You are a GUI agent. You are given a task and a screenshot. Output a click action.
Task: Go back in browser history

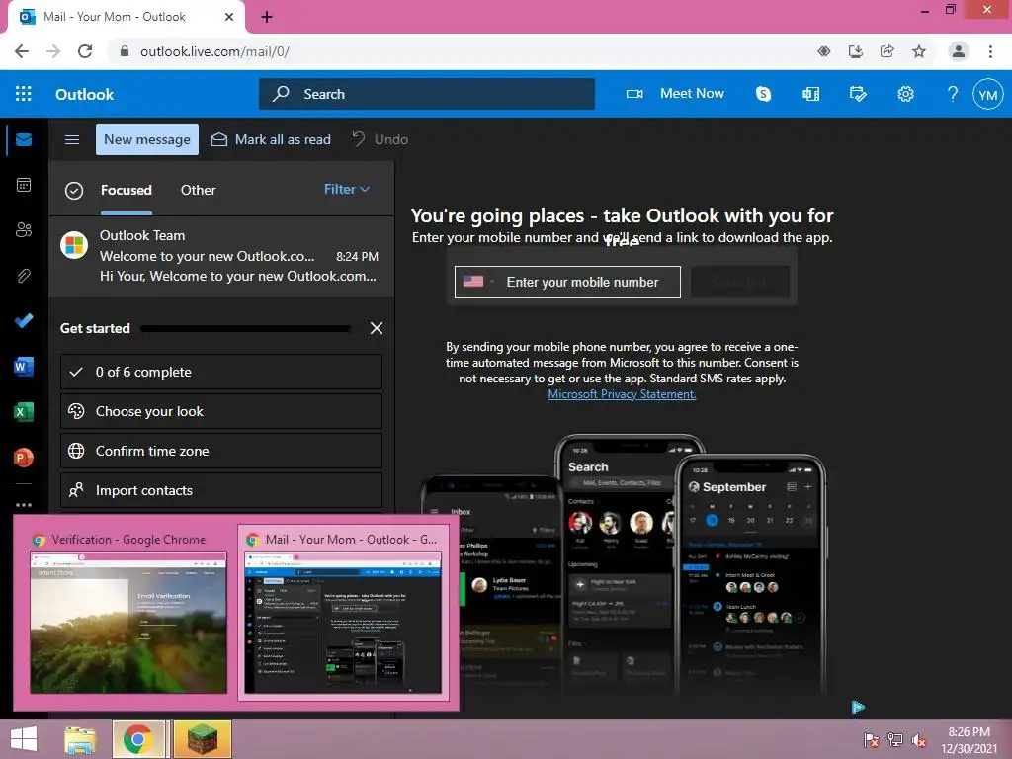tap(22, 51)
